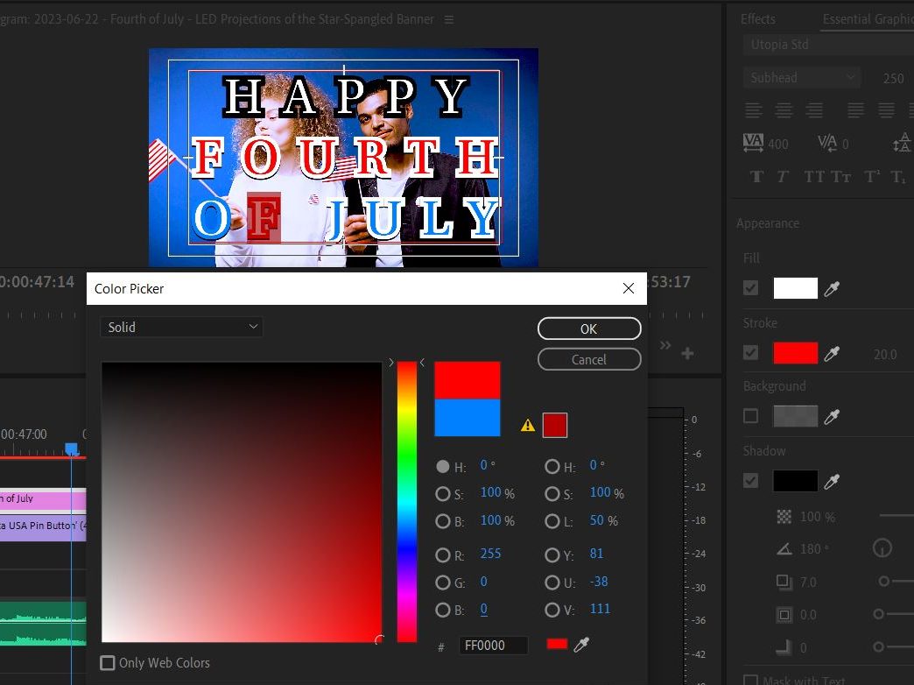
Task: Click the blue timeline playhead marker
Action: [72, 448]
